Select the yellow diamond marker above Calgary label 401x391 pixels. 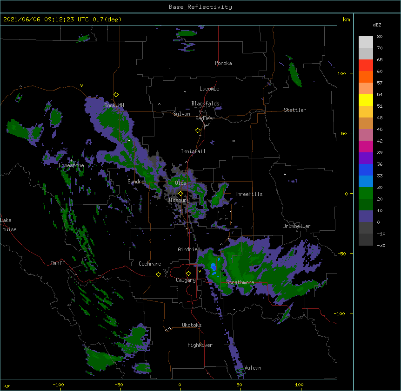coord(188,274)
